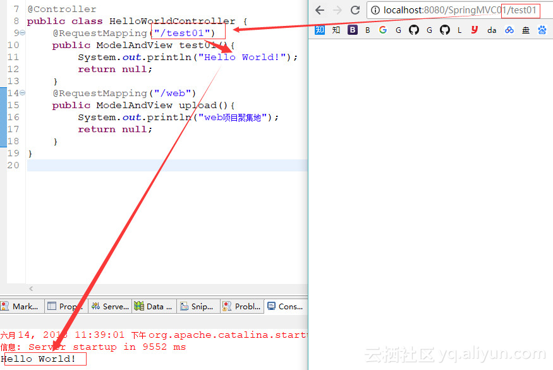Screen dimensions: 553x370
Task: Collapse the upload method at line 14
Action: 23,93
